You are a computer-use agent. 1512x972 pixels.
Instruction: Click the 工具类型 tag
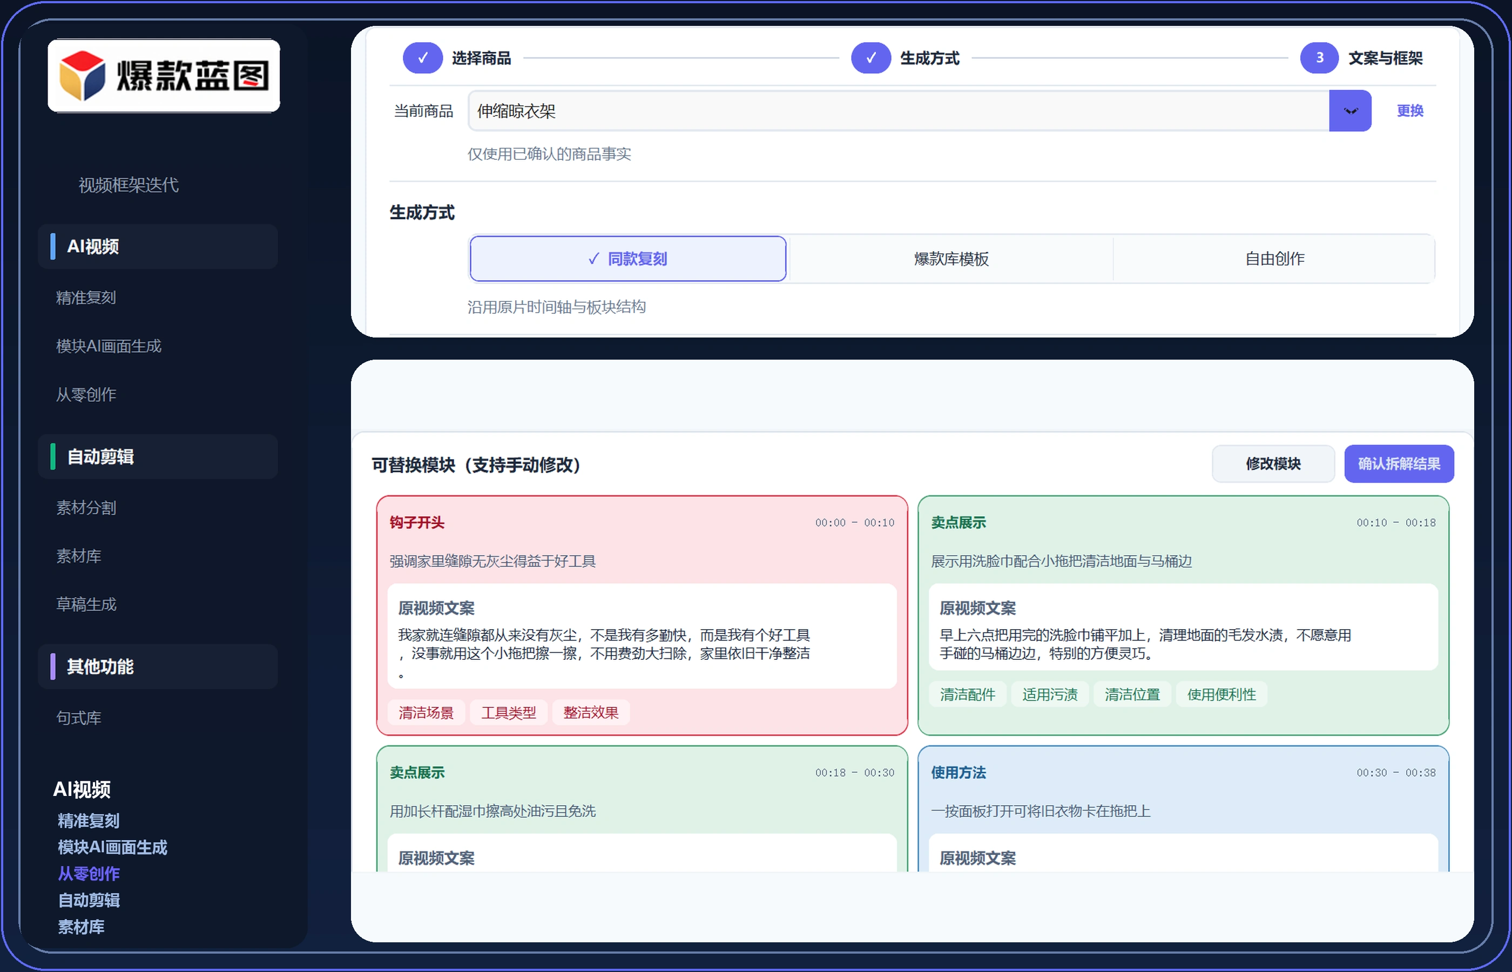click(509, 713)
